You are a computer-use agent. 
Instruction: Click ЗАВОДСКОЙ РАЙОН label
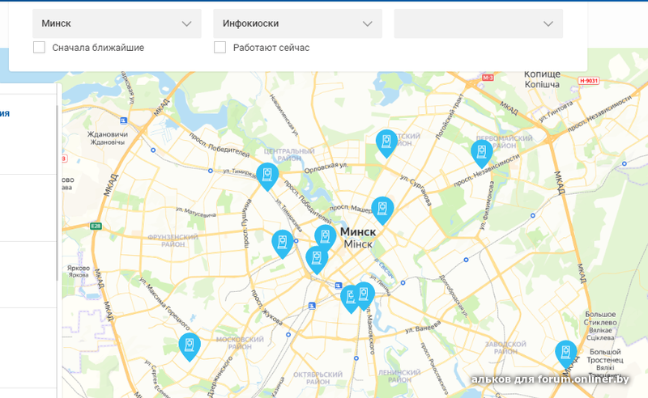point(505,348)
